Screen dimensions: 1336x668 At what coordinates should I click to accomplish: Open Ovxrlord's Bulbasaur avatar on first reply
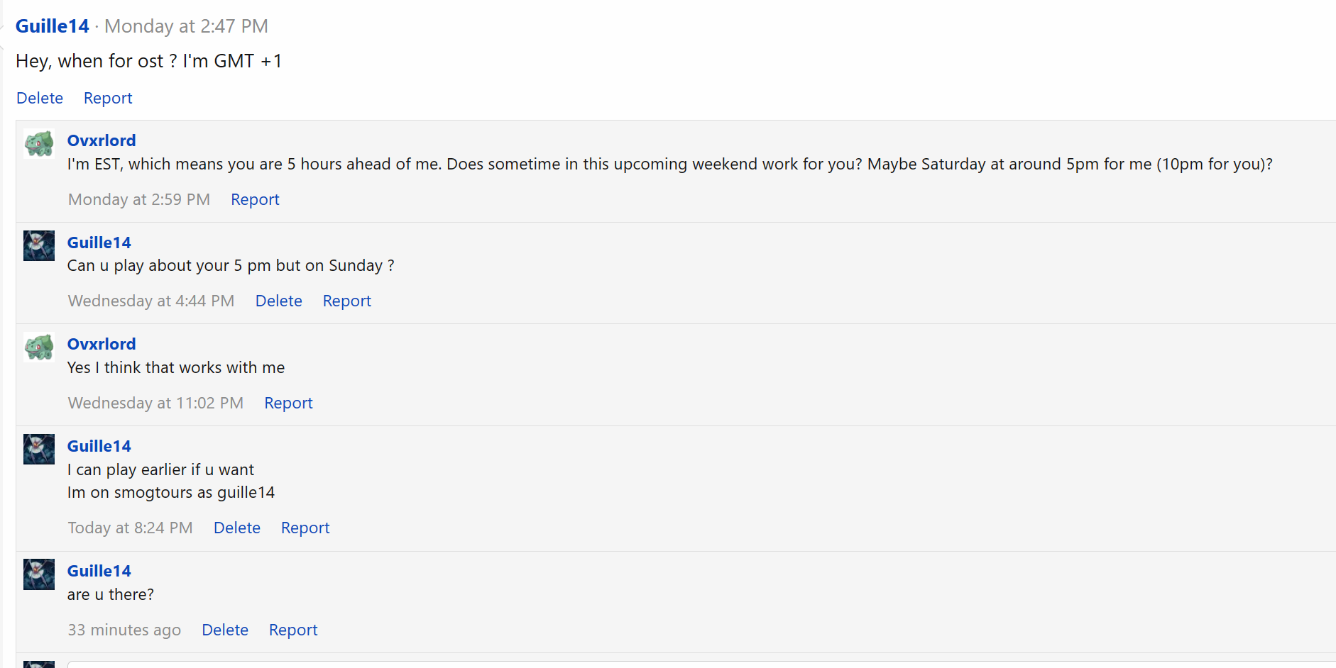[x=39, y=144]
